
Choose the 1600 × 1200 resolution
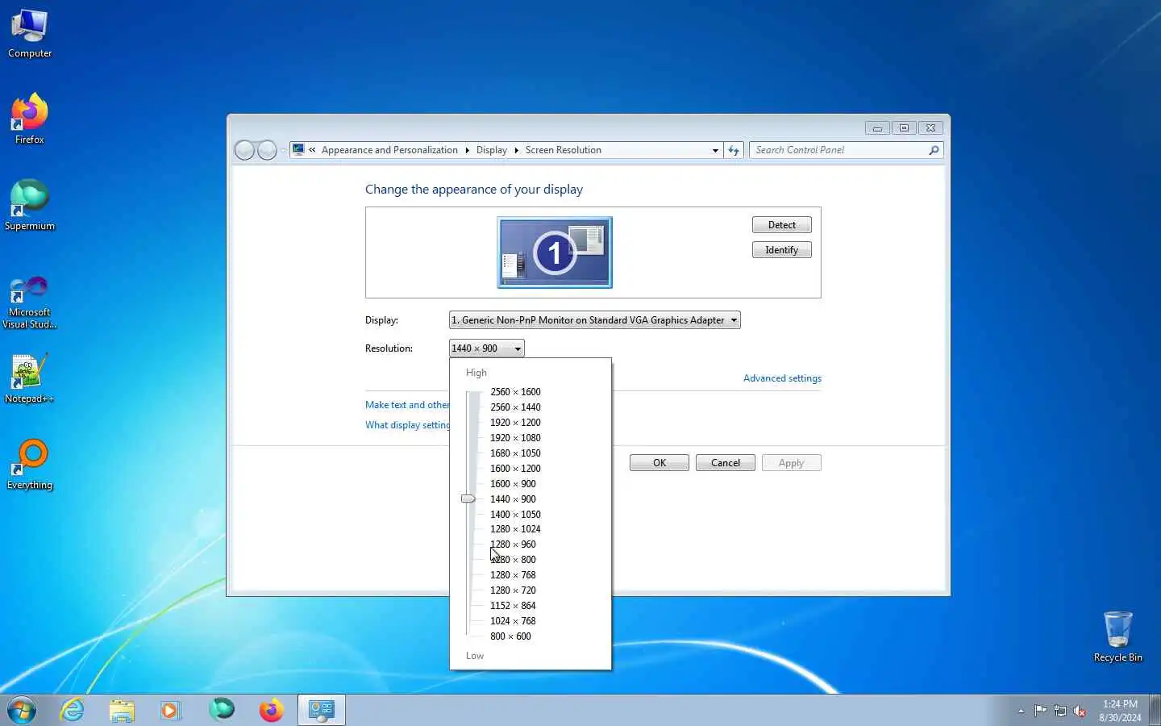click(x=515, y=469)
